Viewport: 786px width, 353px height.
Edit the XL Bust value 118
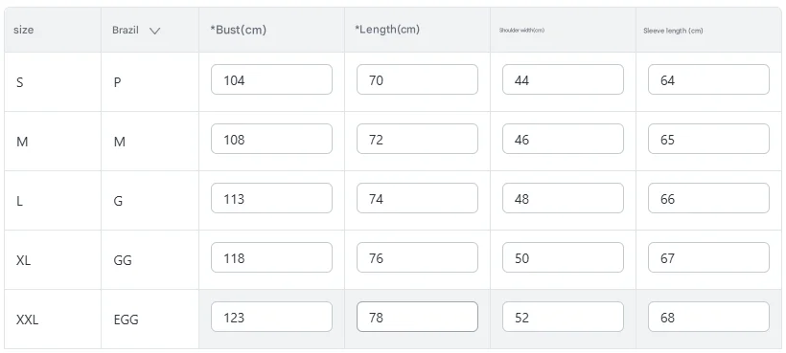271,257
